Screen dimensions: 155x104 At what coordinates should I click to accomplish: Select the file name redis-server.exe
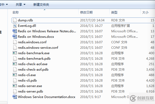pos(30,86)
